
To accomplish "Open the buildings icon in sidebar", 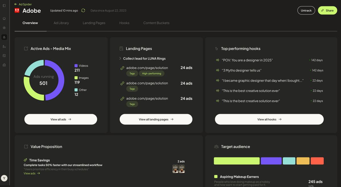I will [x=4, y=65].
